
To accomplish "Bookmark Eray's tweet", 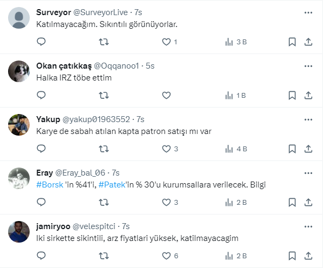I will pos(291,202).
